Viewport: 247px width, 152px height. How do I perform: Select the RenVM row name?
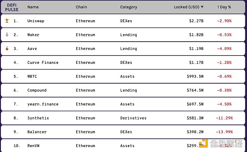[33, 146]
